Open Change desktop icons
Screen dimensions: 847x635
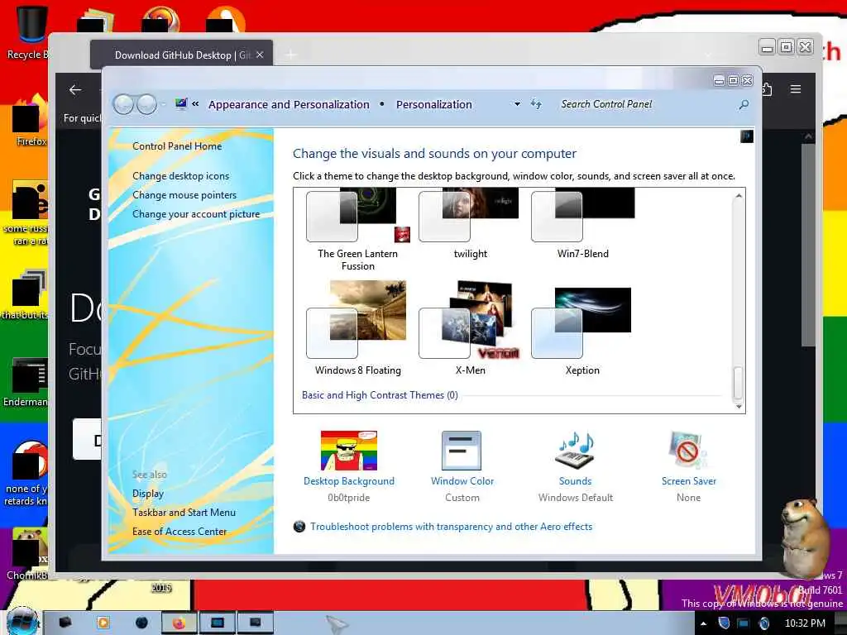pyautogui.click(x=180, y=176)
